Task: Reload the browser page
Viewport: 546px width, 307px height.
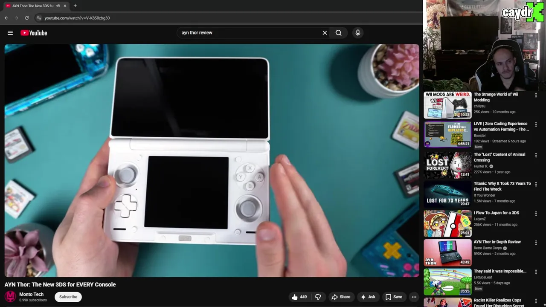Action: click(x=27, y=18)
